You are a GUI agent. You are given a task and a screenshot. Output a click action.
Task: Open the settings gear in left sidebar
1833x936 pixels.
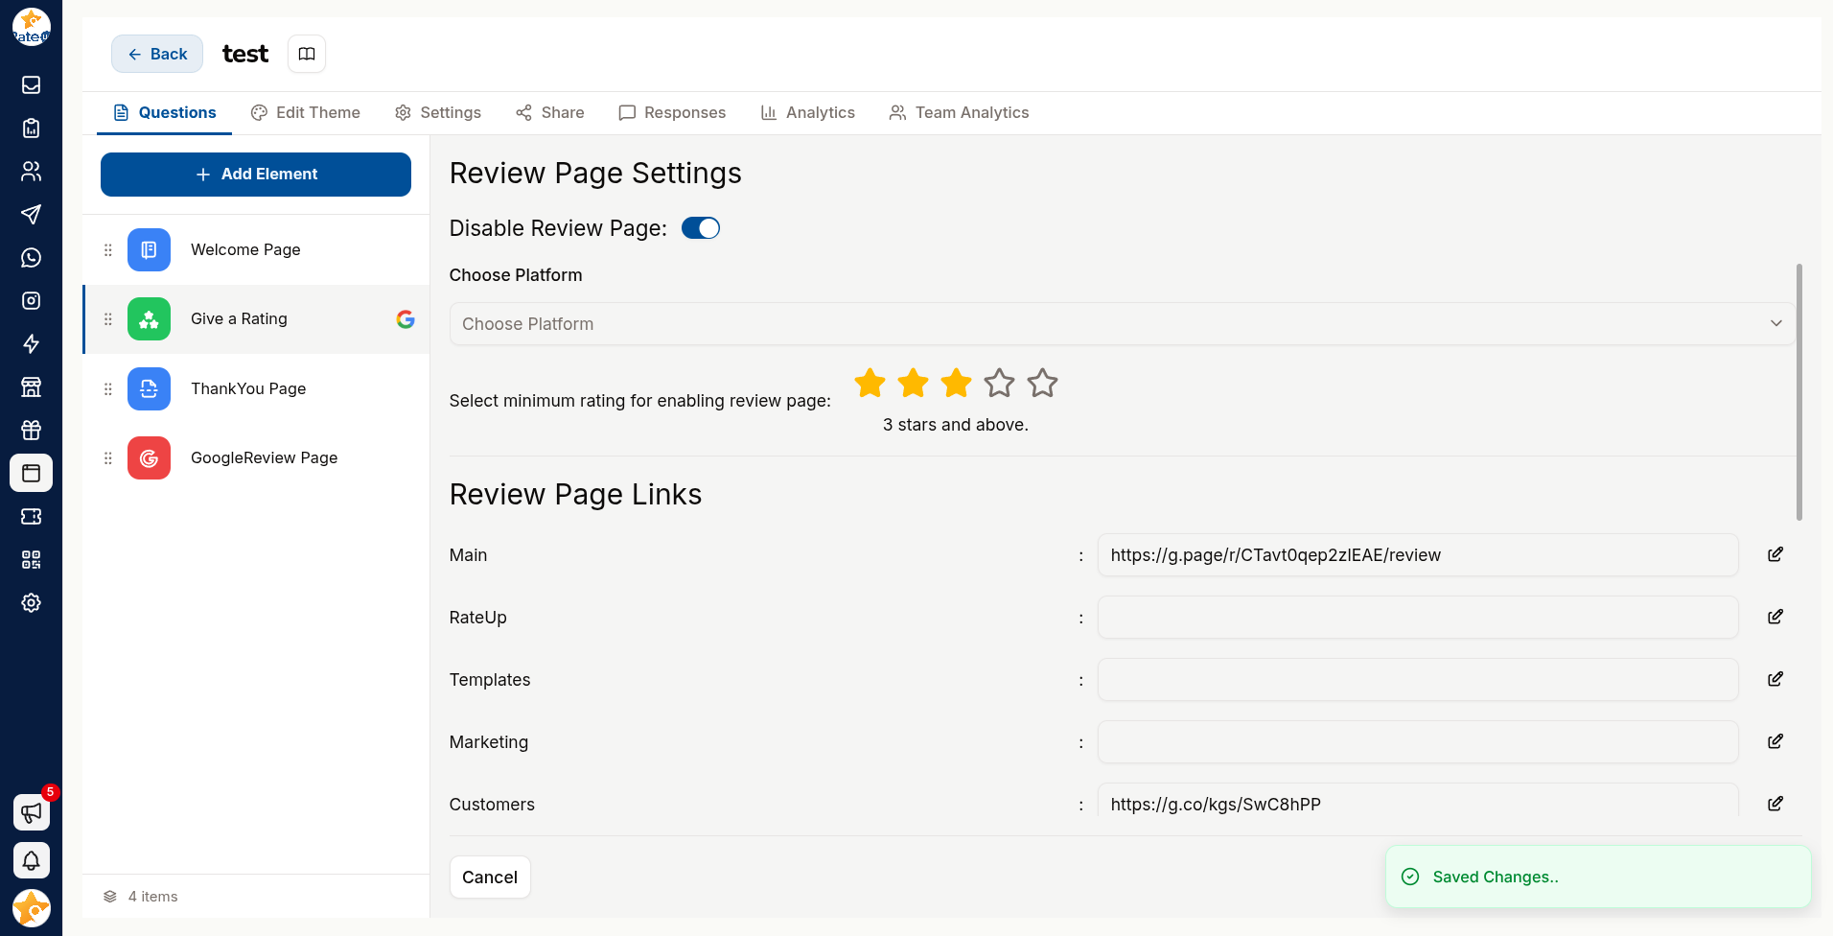31,603
